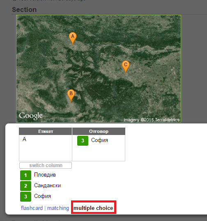
Task: Choose the Сандански answer text
Action: point(47,186)
